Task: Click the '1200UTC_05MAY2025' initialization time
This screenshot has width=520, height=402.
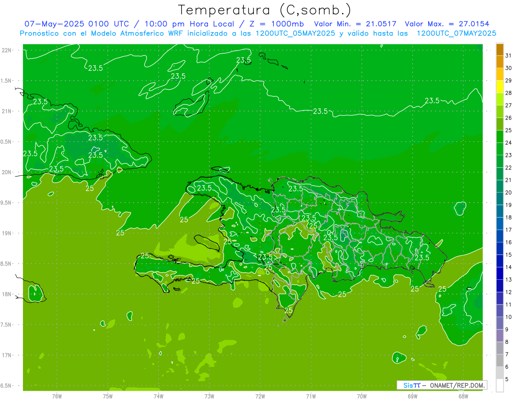Action: [x=295, y=33]
